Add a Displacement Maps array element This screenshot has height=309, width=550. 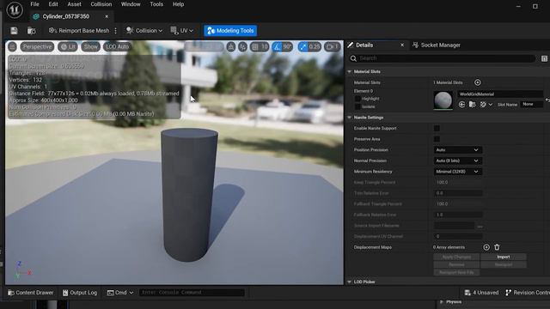[x=486, y=247]
